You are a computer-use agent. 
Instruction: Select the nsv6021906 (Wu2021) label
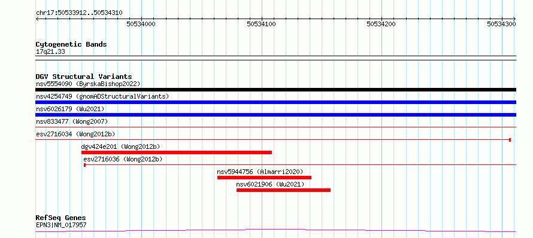270,184
